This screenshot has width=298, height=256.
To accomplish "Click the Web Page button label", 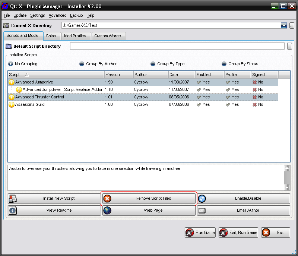I will pyautogui.click(x=153, y=211).
